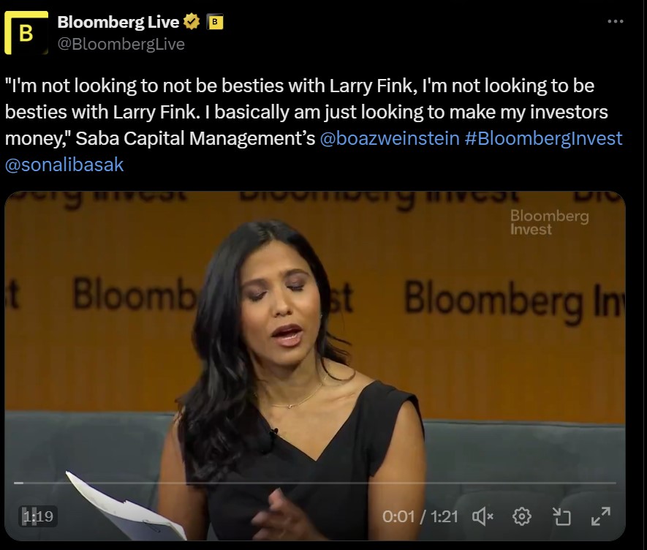
Task: Open the Bloomberg Live profile avatar
Action: tap(26, 33)
